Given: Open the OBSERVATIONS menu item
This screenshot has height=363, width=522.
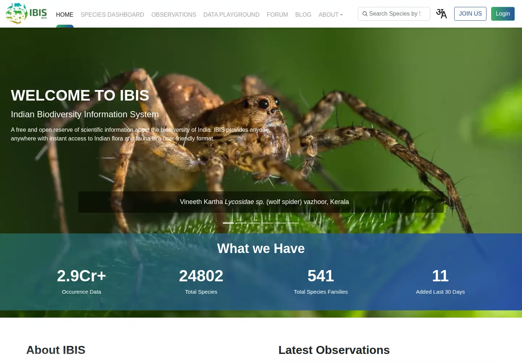Looking at the screenshot, I should pos(174,15).
